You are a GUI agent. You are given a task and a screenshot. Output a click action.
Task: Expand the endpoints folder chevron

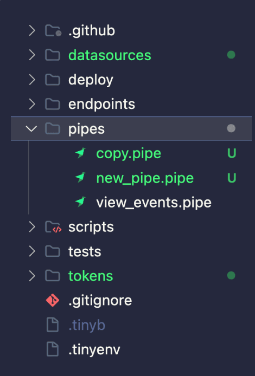coord(31,104)
